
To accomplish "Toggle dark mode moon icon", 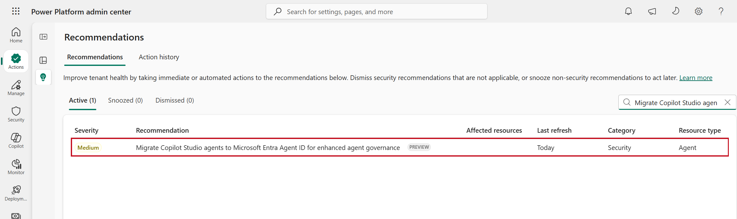I will pos(675,11).
